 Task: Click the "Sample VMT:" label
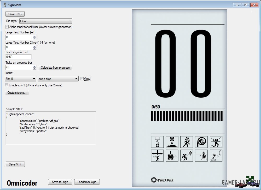15,109
